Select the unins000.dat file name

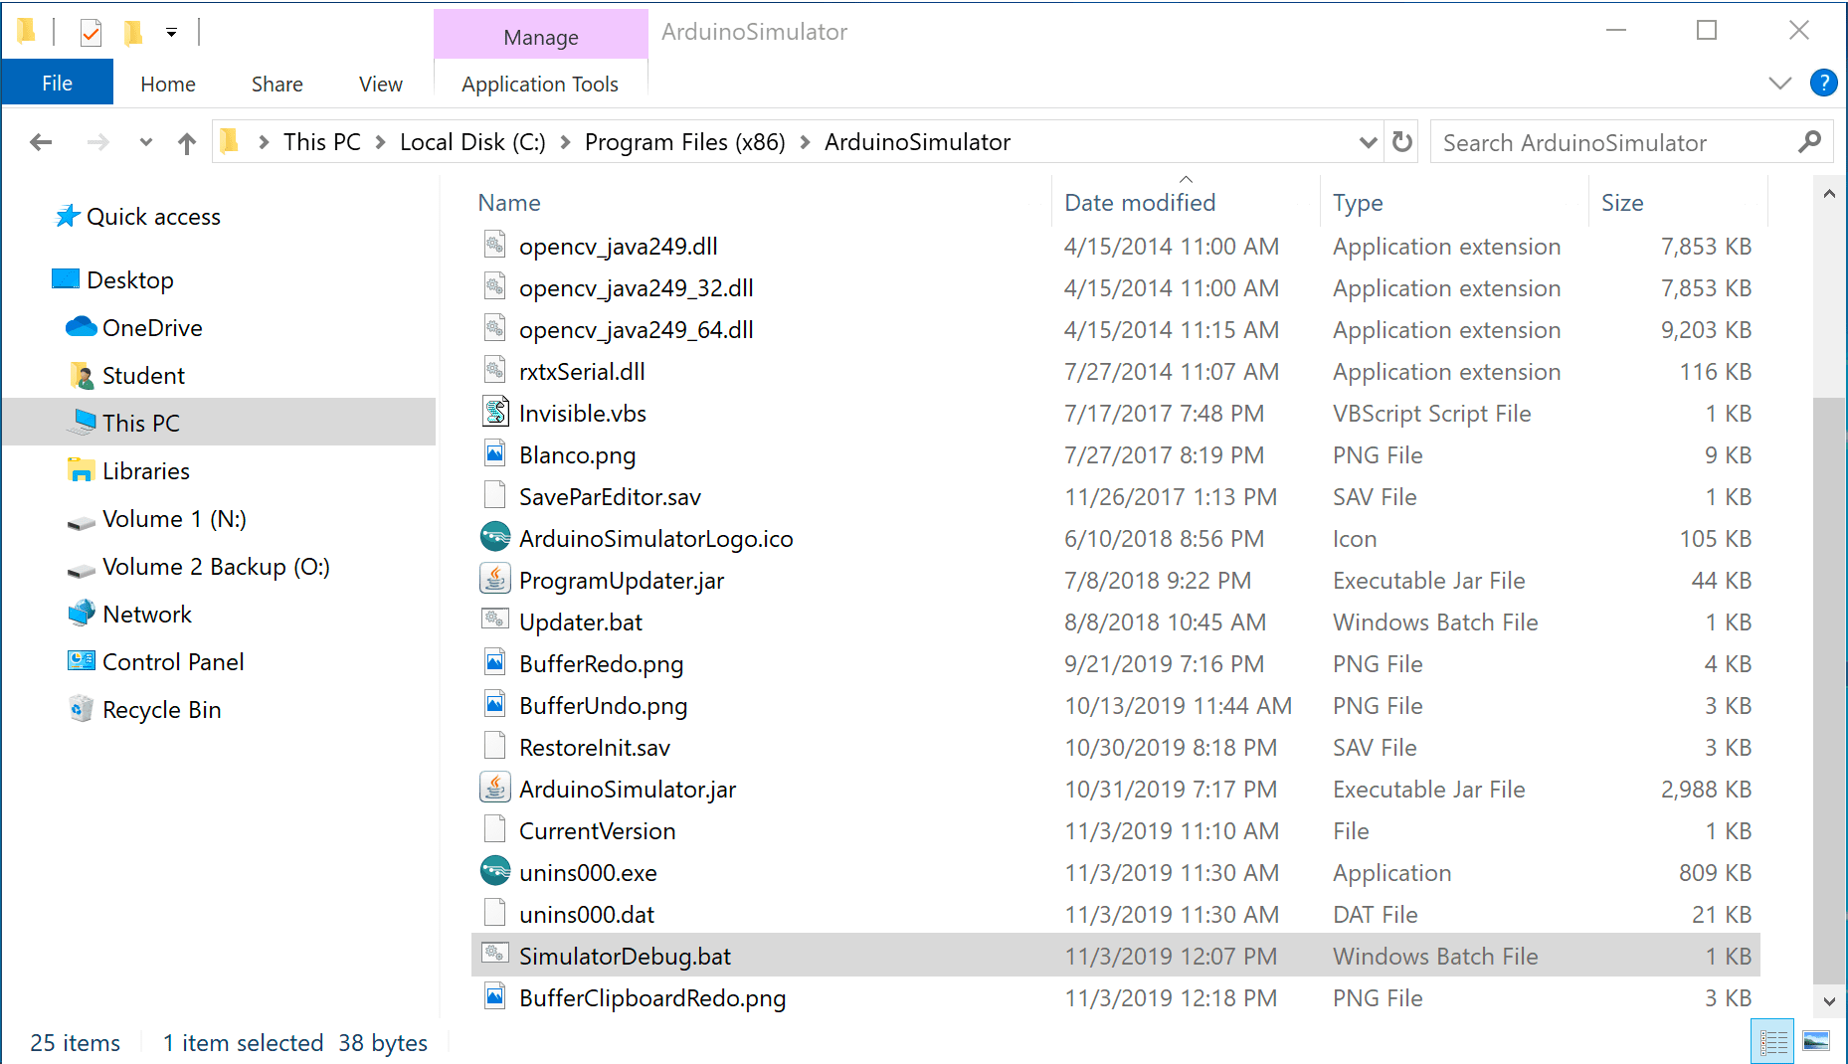tap(587, 914)
